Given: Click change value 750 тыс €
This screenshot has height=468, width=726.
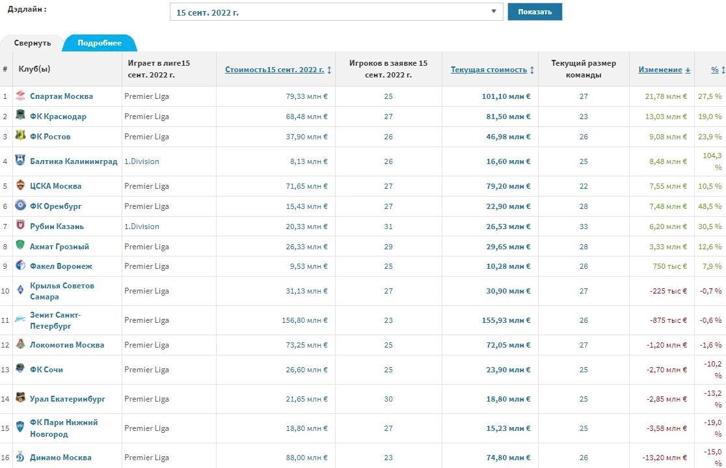Looking at the screenshot, I should (x=669, y=266).
